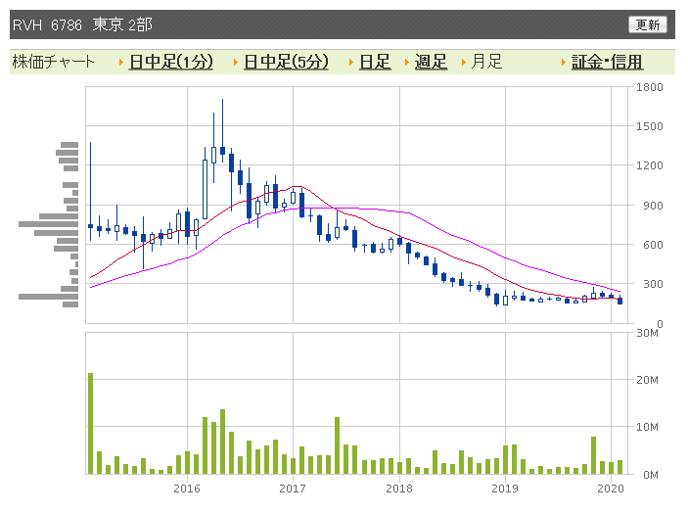688x513 pixels.
Task: Open the 日中足(5分) intraday chart link
Action: coord(286,62)
